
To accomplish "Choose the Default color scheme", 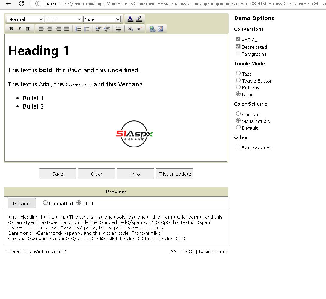I will [238, 127].
